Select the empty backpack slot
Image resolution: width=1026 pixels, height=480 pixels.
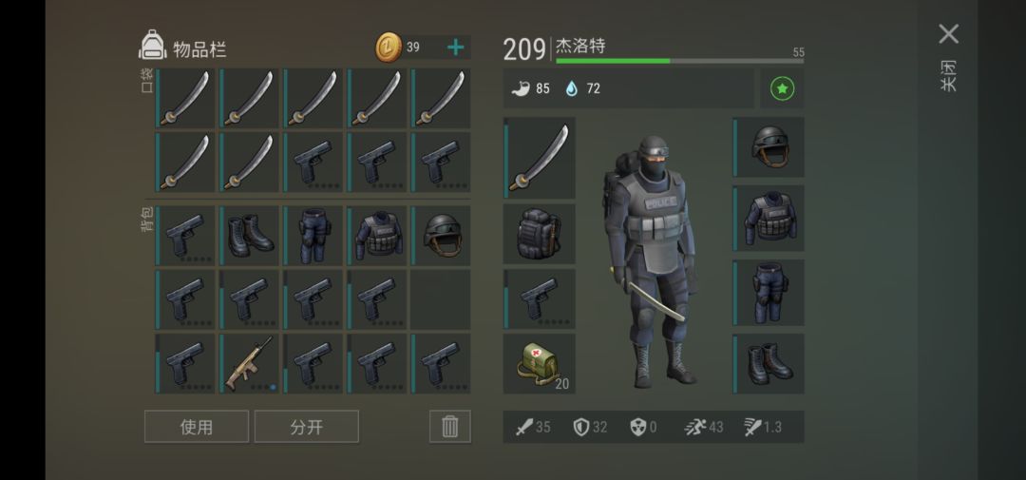click(441, 299)
